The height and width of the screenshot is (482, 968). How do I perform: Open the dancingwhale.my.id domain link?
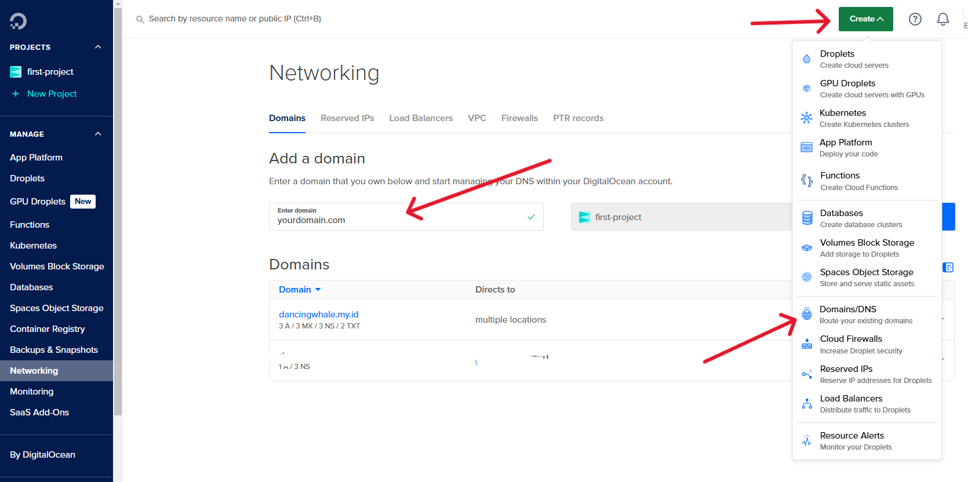[319, 315]
